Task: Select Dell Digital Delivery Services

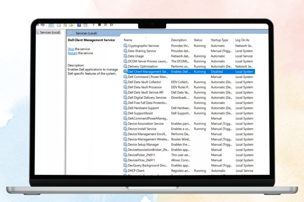Action: pyautogui.click(x=147, y=97)
